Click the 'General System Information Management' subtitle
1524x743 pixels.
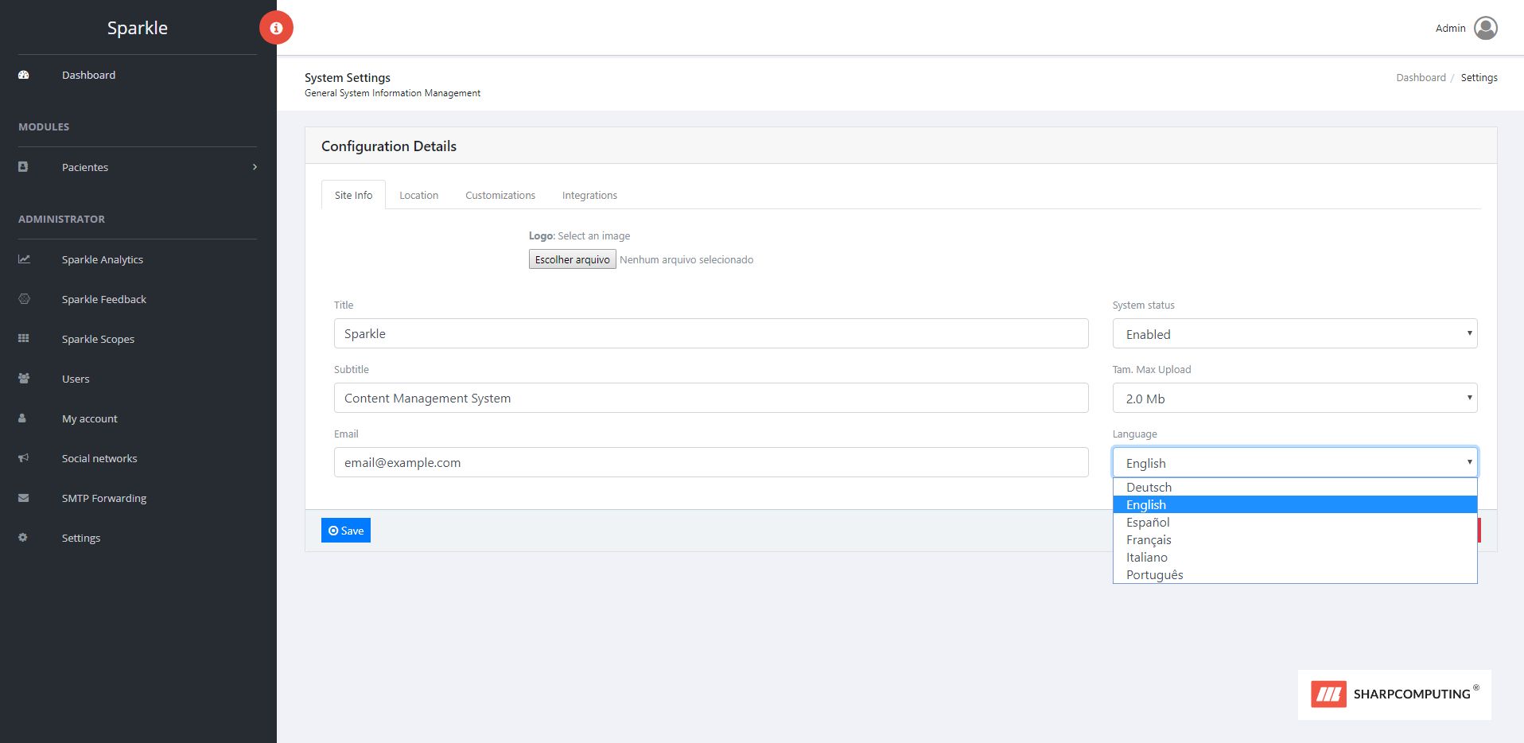click(392, 93)
